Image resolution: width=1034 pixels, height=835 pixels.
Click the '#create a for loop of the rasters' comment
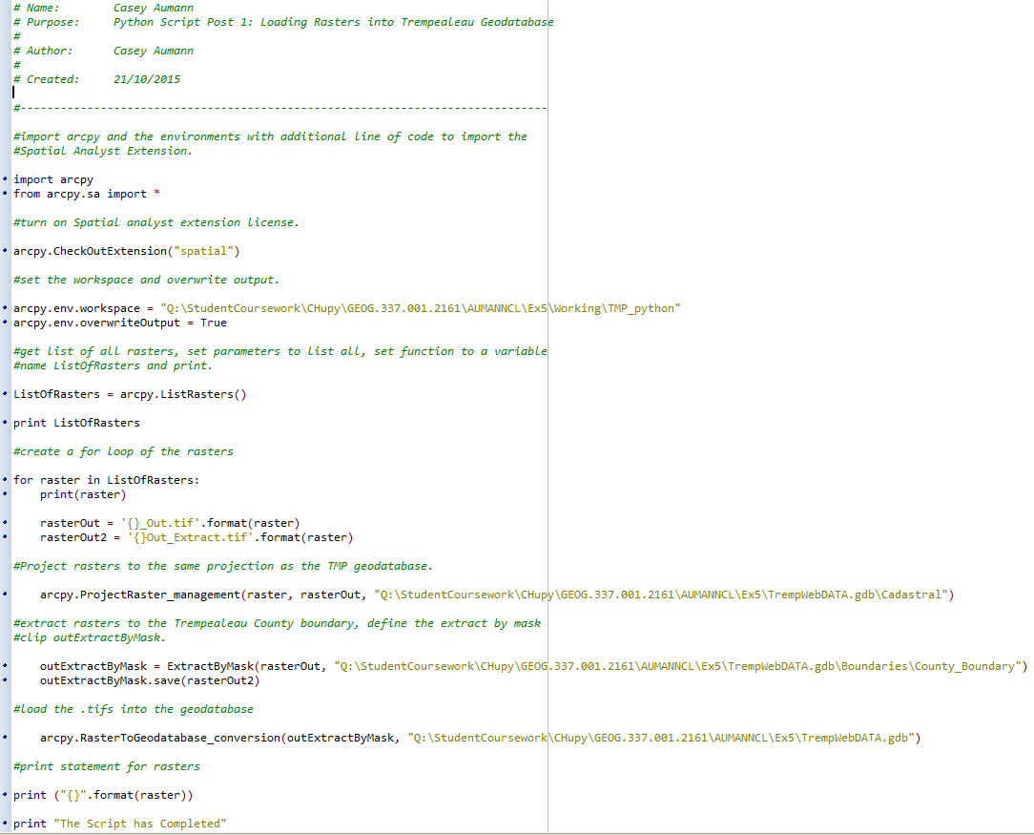pos(123,451)
